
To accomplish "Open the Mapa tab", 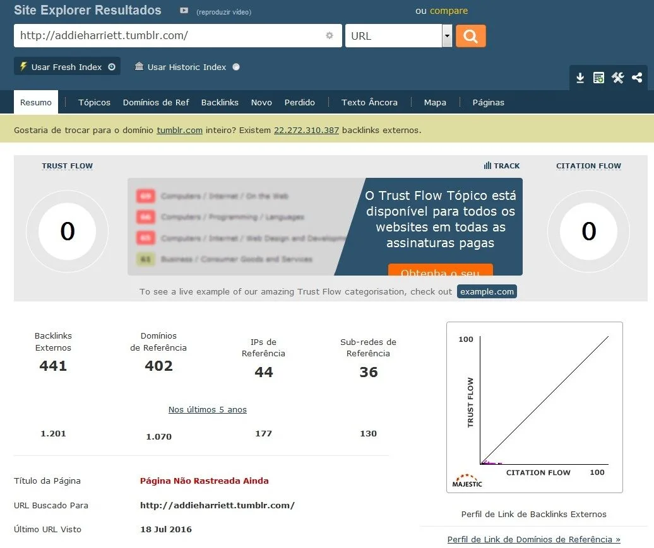I will [x=435, y=102].
